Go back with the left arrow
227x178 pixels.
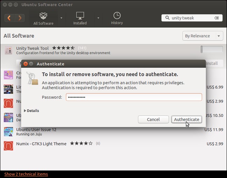pos(9,18)
